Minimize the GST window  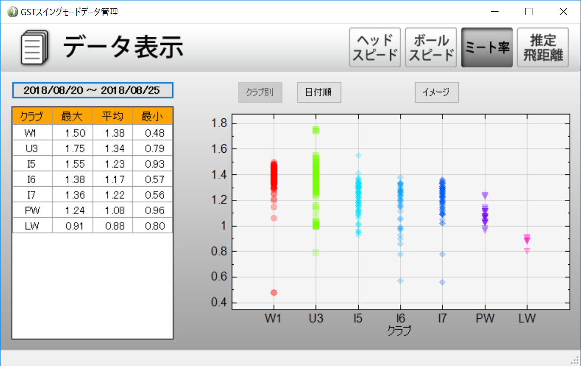pos(495,12)
